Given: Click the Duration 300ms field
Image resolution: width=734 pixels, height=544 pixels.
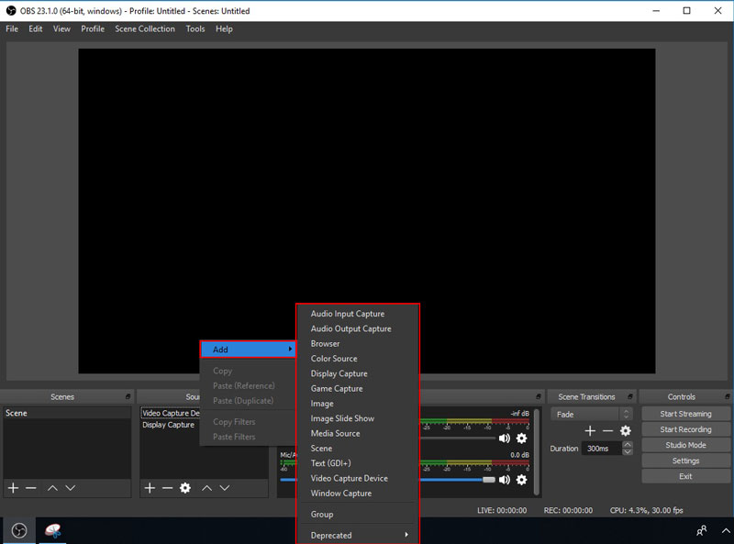Looking at the screenshot, I should pyautogui.click(x=602, y=449).
